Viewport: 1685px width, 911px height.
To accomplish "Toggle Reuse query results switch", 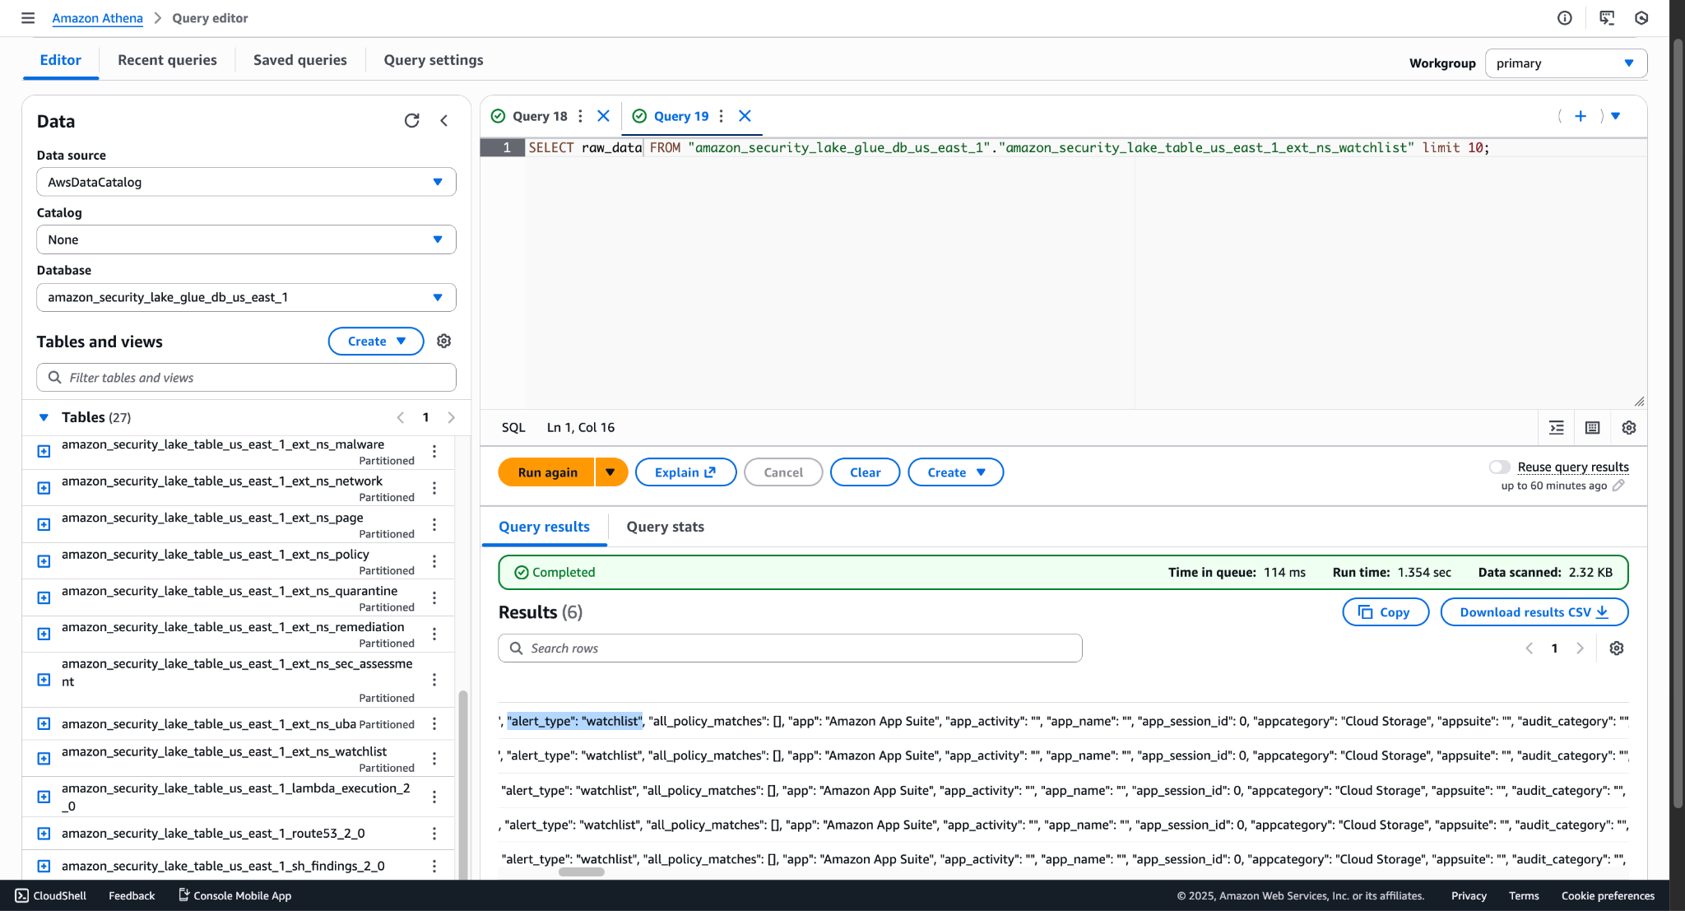I will [1499, 467].
